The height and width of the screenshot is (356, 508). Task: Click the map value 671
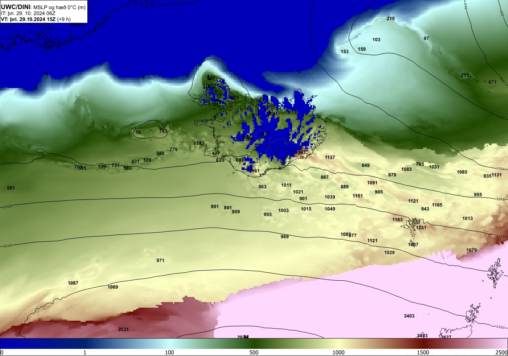493,82
